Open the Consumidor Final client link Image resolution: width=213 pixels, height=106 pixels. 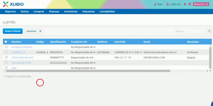(21, 63)
